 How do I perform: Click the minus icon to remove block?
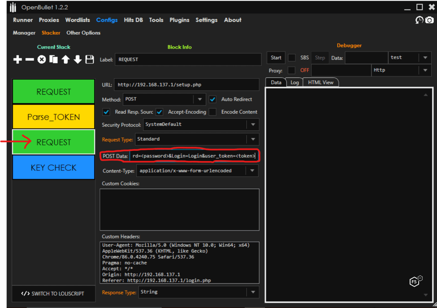pyautogui.click(x=30, y=60)
